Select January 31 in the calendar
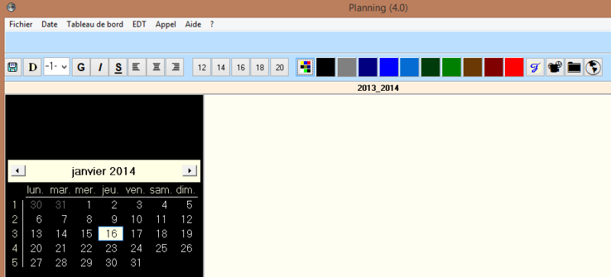 (x=135, y=263)
